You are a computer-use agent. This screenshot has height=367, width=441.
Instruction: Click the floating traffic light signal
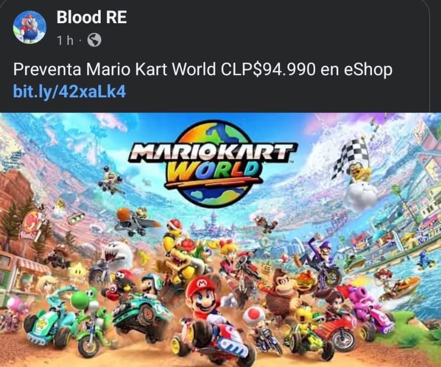point(77,218)
